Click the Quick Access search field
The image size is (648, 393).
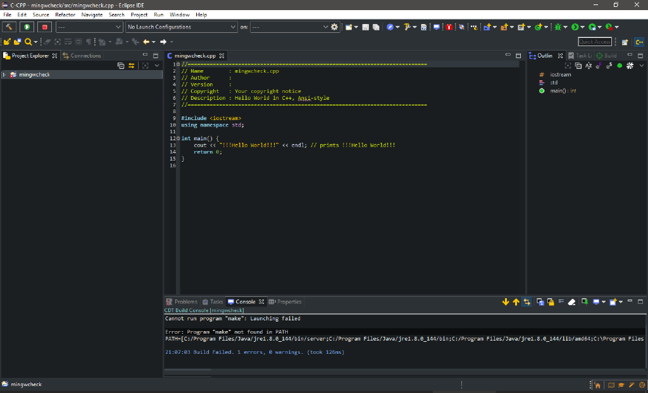point(594,42)
